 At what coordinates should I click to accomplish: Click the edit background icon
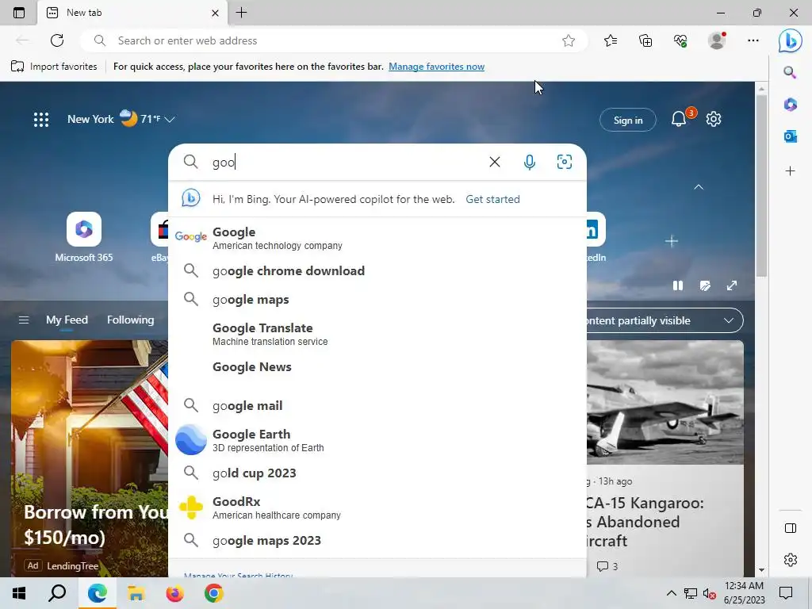coord(705,285)
